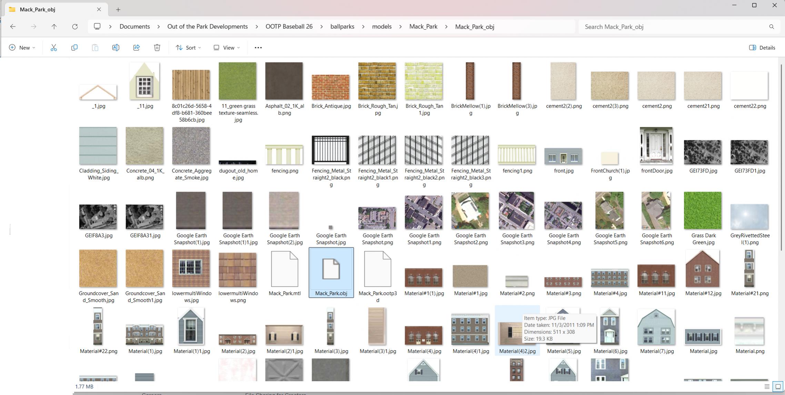
Task: Expand chevron after ballparks in breadcrumb
Action: click(x=363, y=27)
